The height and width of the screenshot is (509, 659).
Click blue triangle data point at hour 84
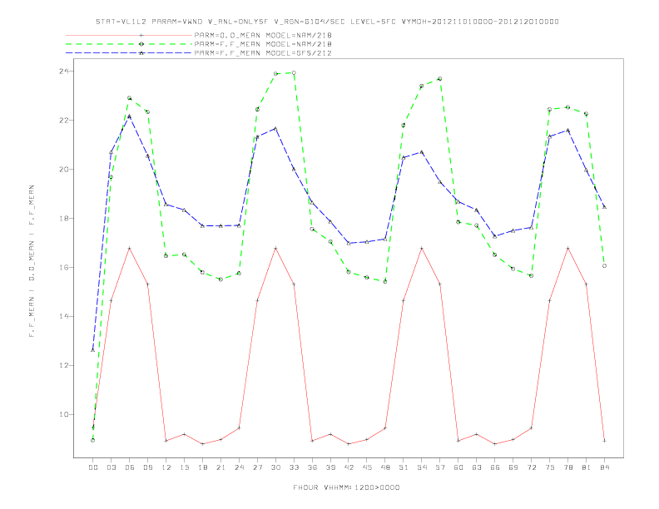pyautogui.click(x=604, y=206)
